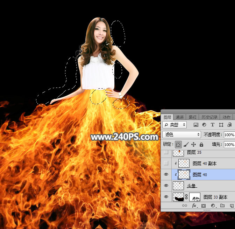Click the 头像 layer name
Screen dimensions: 235x229
pyautogui.click(x=192, y=186)
